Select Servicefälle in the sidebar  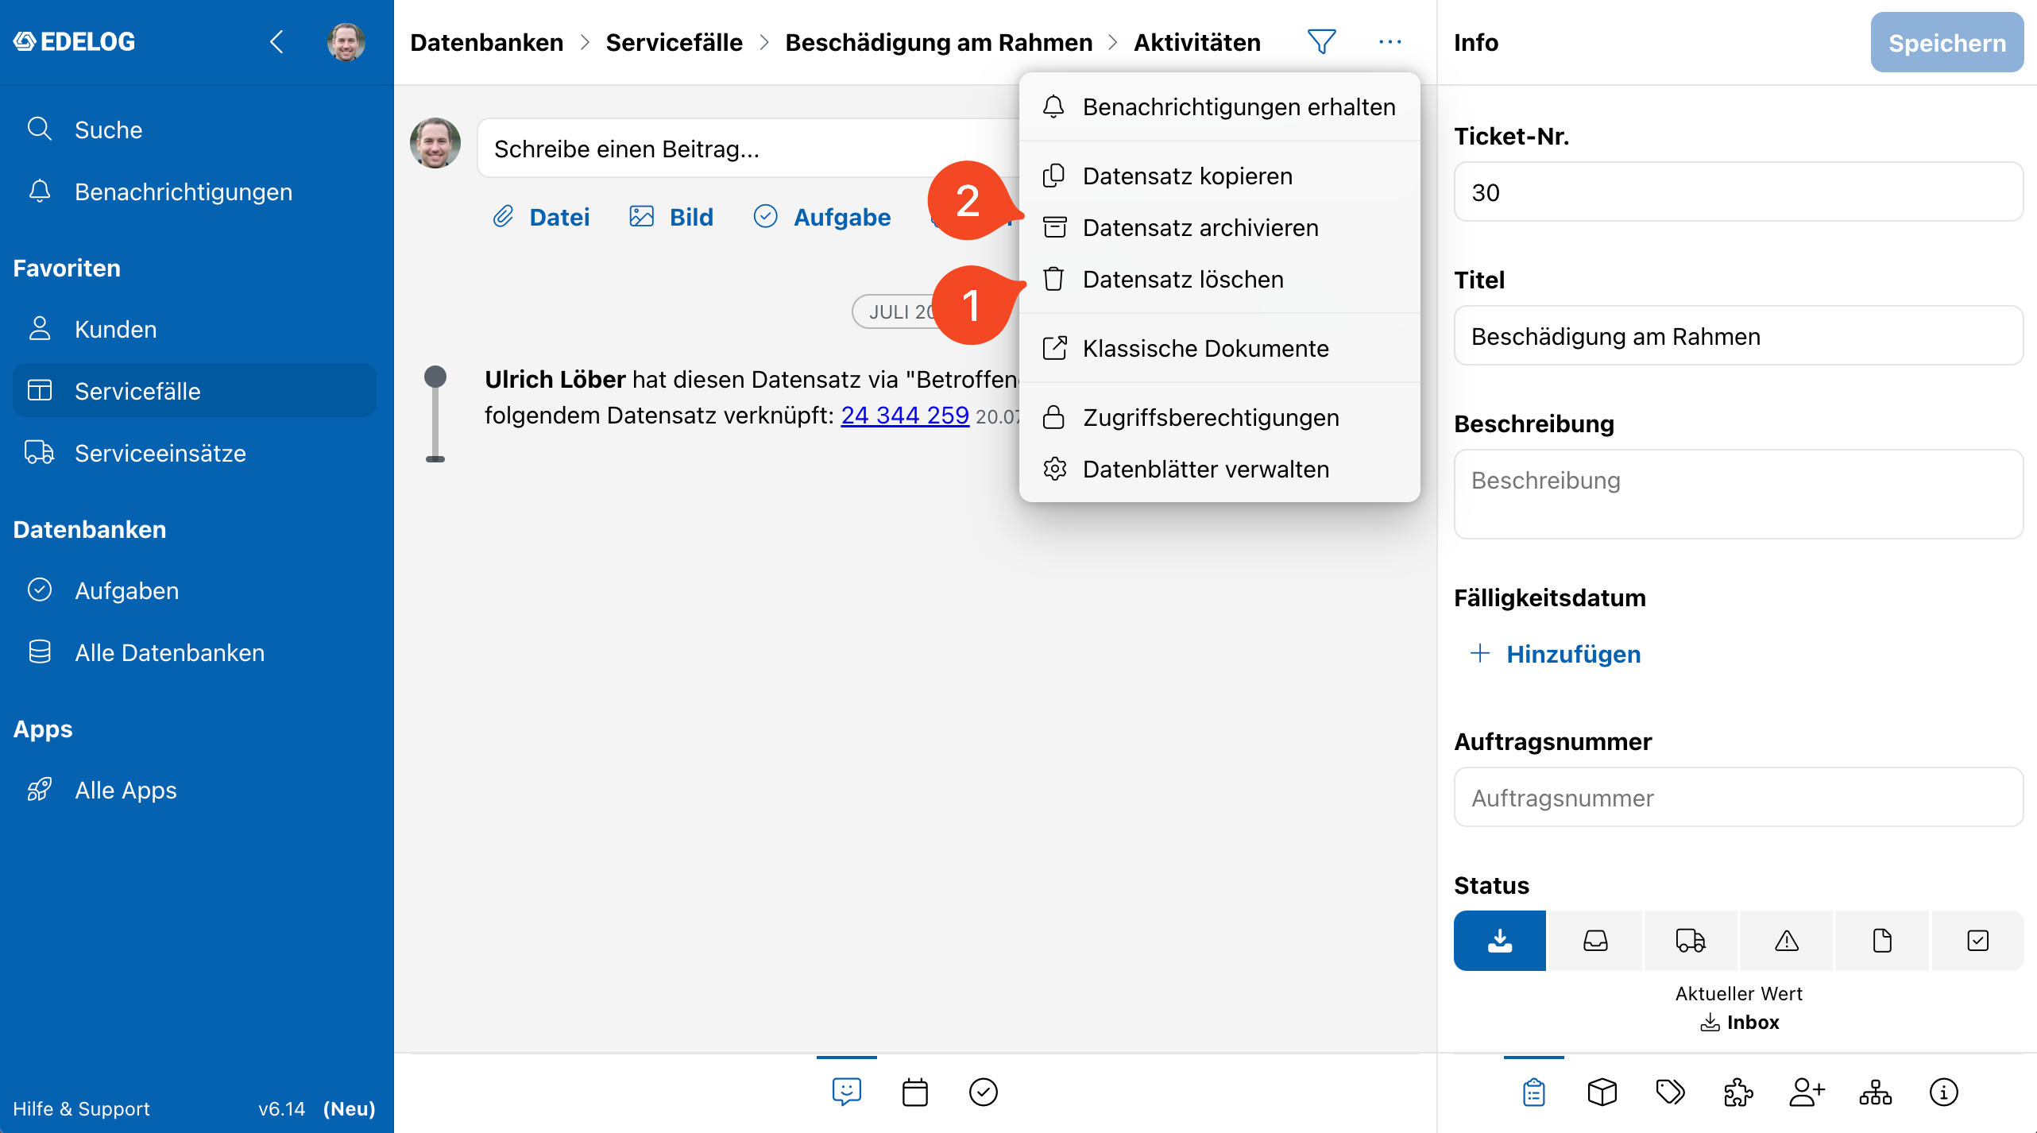click(195, 391)
